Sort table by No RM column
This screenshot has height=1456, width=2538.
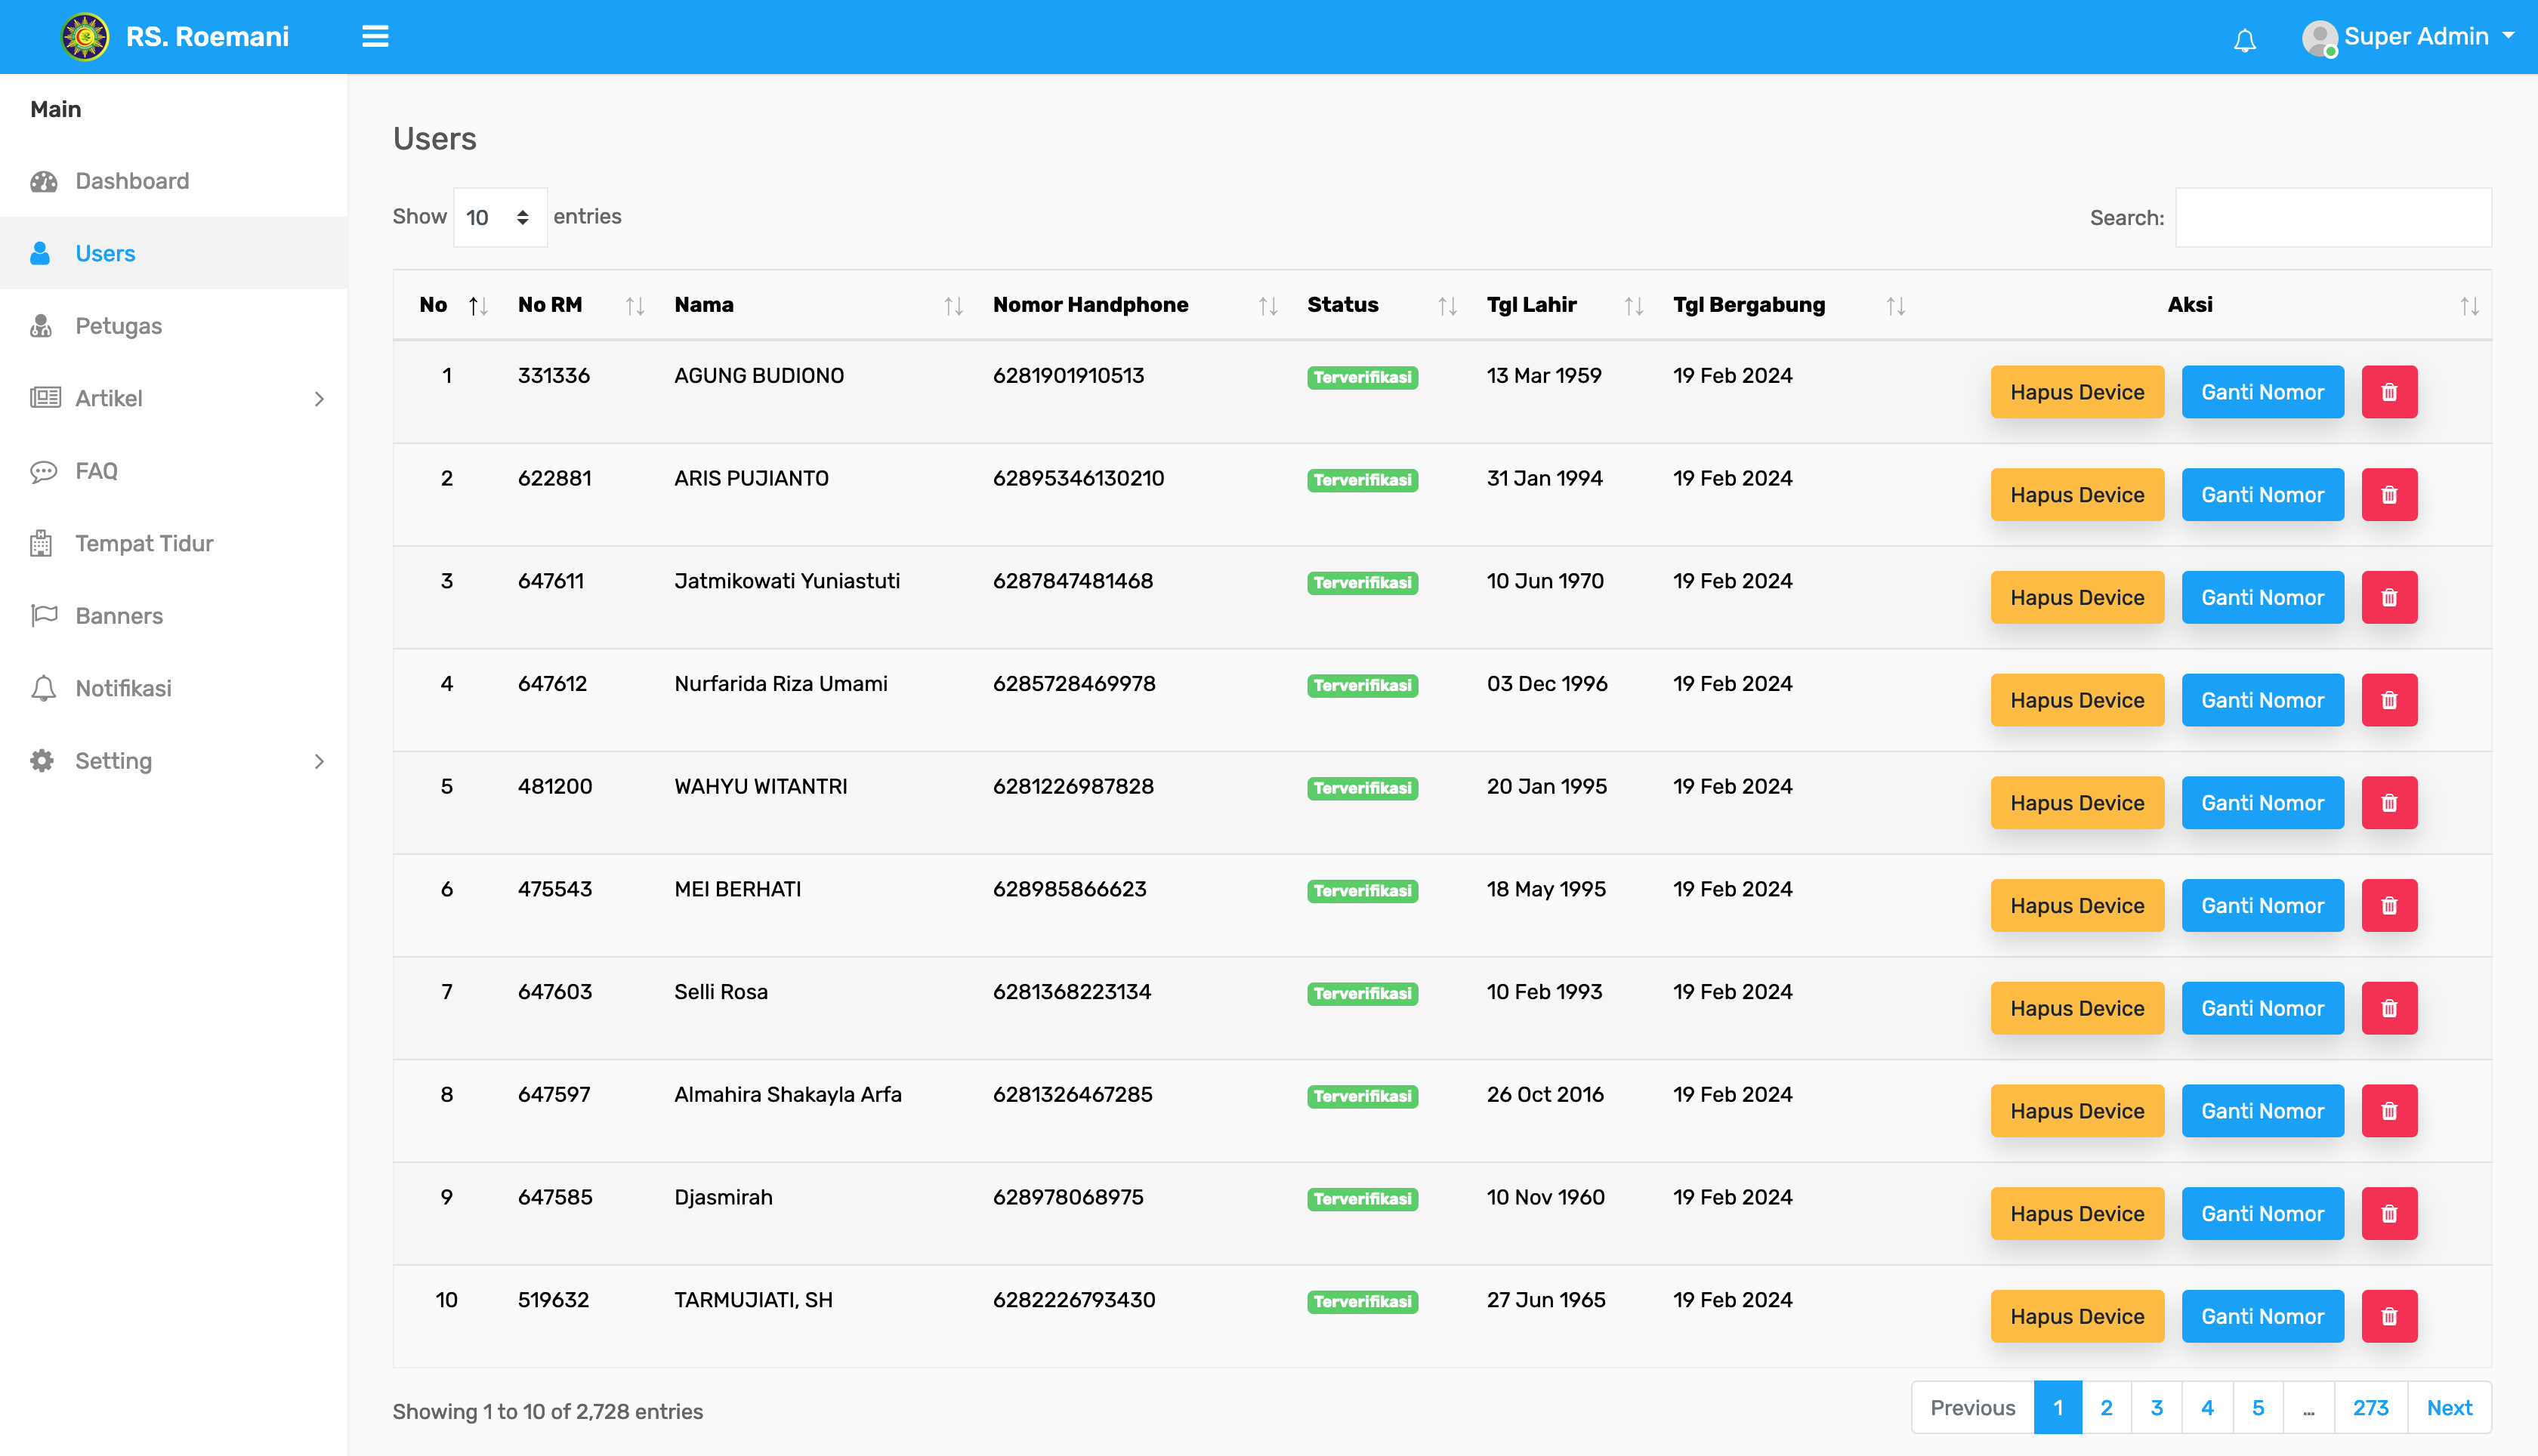(581, 305)
